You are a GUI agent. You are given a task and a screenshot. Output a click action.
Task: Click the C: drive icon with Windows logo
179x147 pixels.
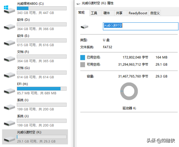coord(9,9)
